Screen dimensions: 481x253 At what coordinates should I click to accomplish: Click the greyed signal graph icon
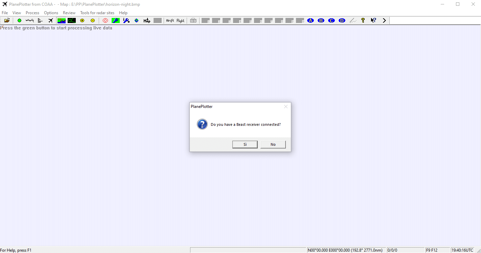(x=353, y=21)
